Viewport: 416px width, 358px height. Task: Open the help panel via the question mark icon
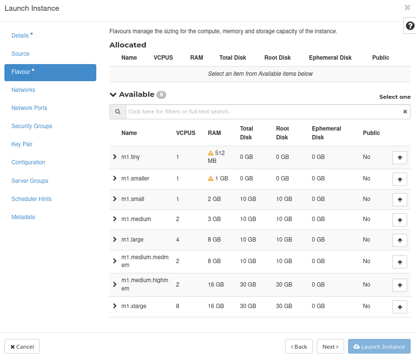pyautogui.click(x=409, y=25)
